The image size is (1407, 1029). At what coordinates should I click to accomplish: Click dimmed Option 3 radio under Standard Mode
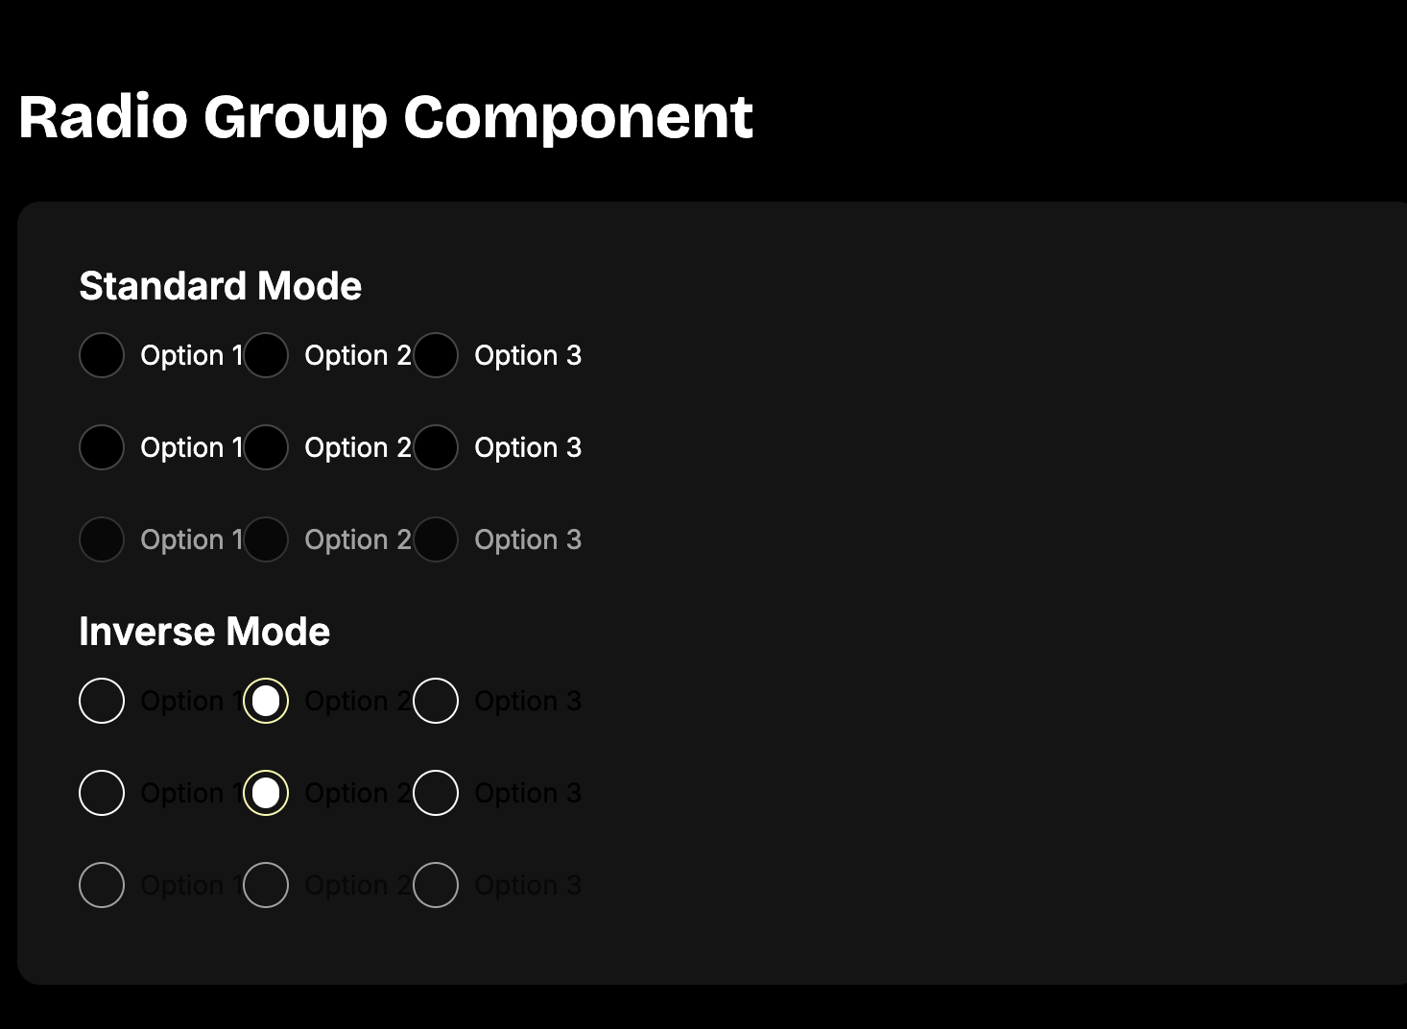pos(436,539)
